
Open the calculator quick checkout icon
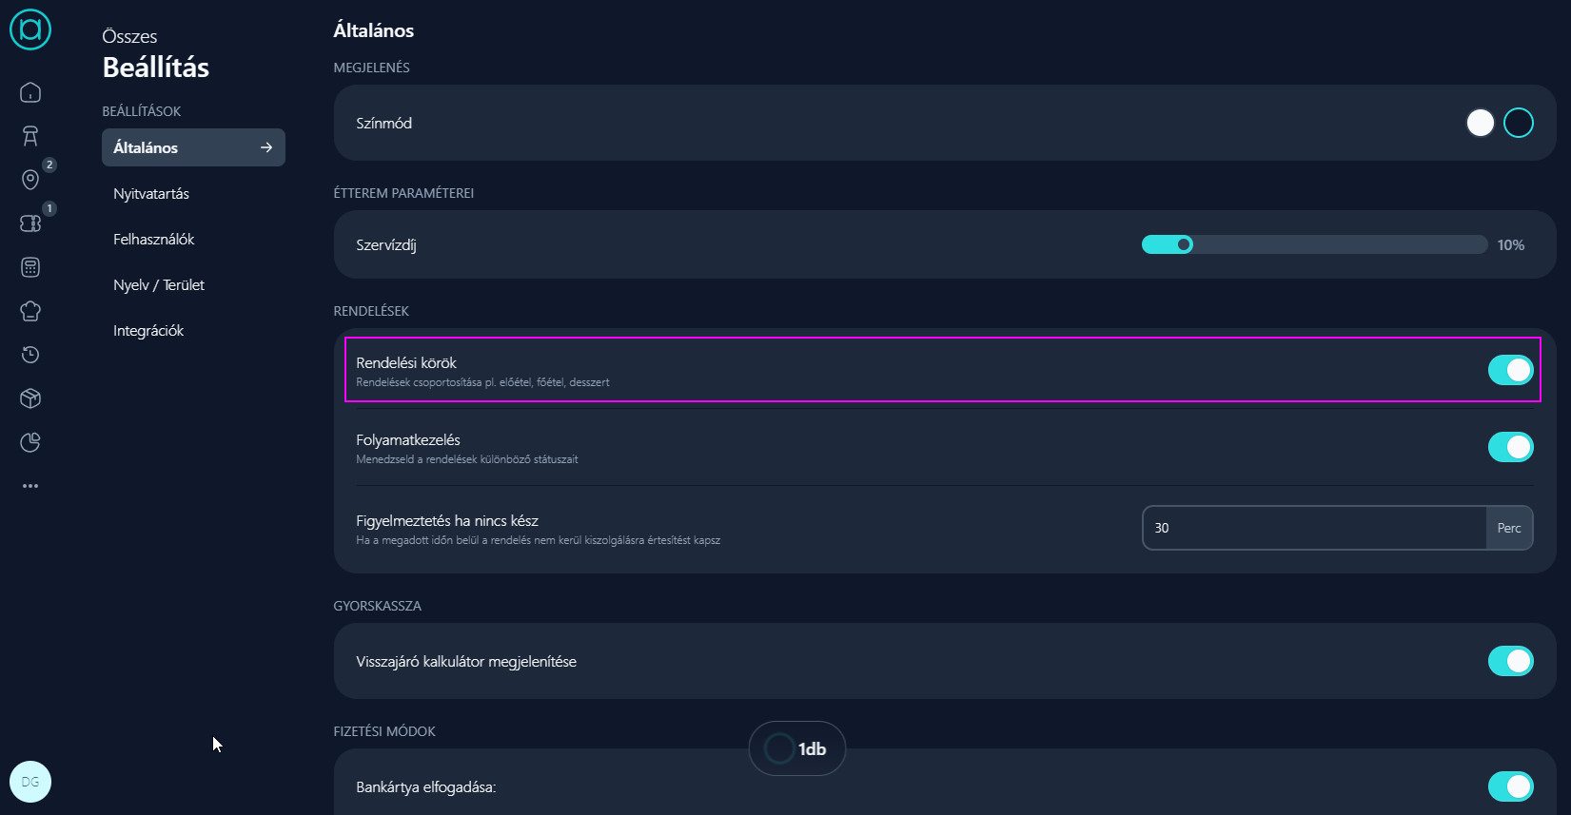pos(30,267)
